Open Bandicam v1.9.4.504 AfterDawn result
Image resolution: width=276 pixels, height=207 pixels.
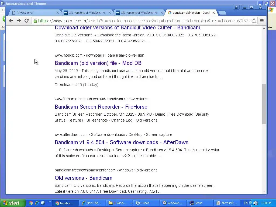[122, 142]
